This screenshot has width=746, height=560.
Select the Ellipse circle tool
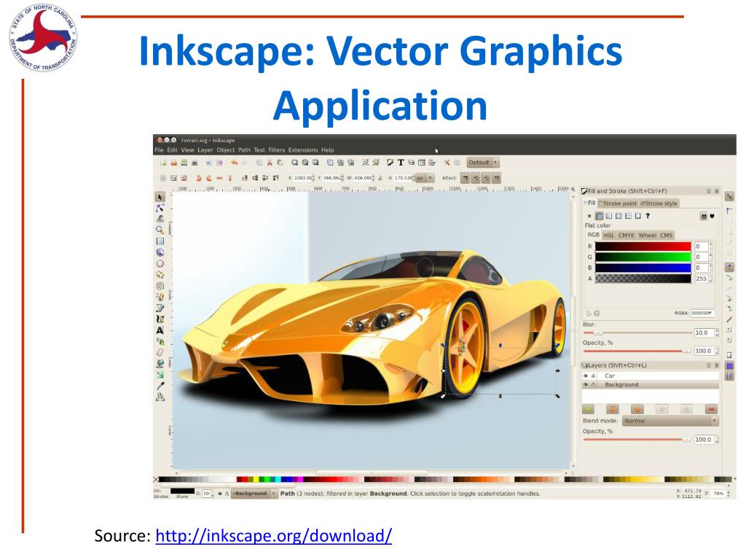tap(160, 263)
